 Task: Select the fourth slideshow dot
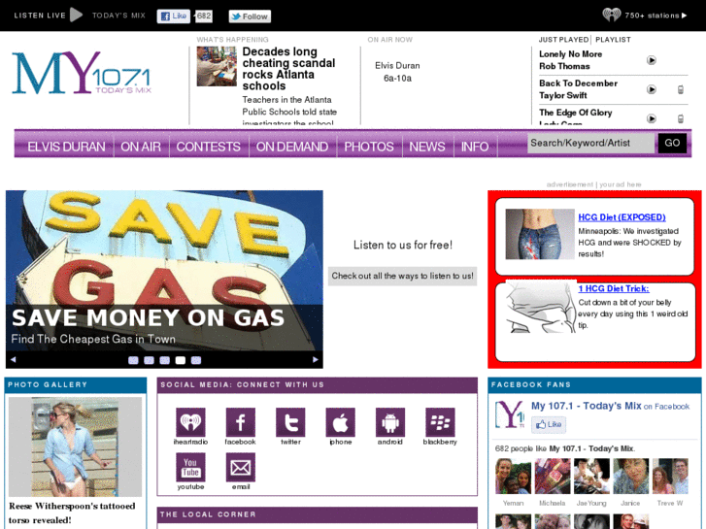coord(180,360)
